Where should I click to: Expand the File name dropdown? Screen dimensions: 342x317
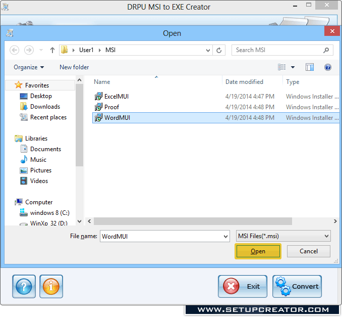[x=226, y=236]
